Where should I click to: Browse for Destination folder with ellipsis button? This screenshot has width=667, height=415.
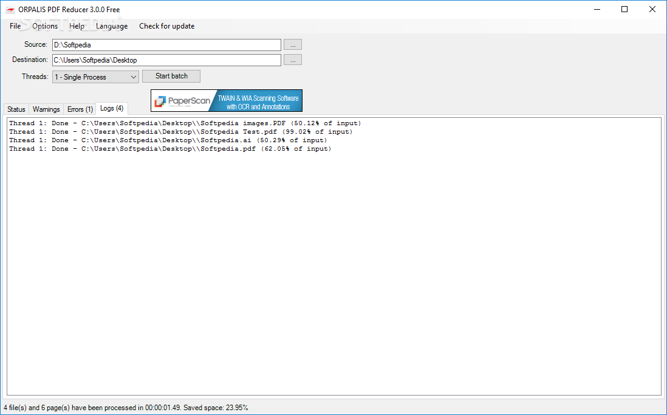293,60
